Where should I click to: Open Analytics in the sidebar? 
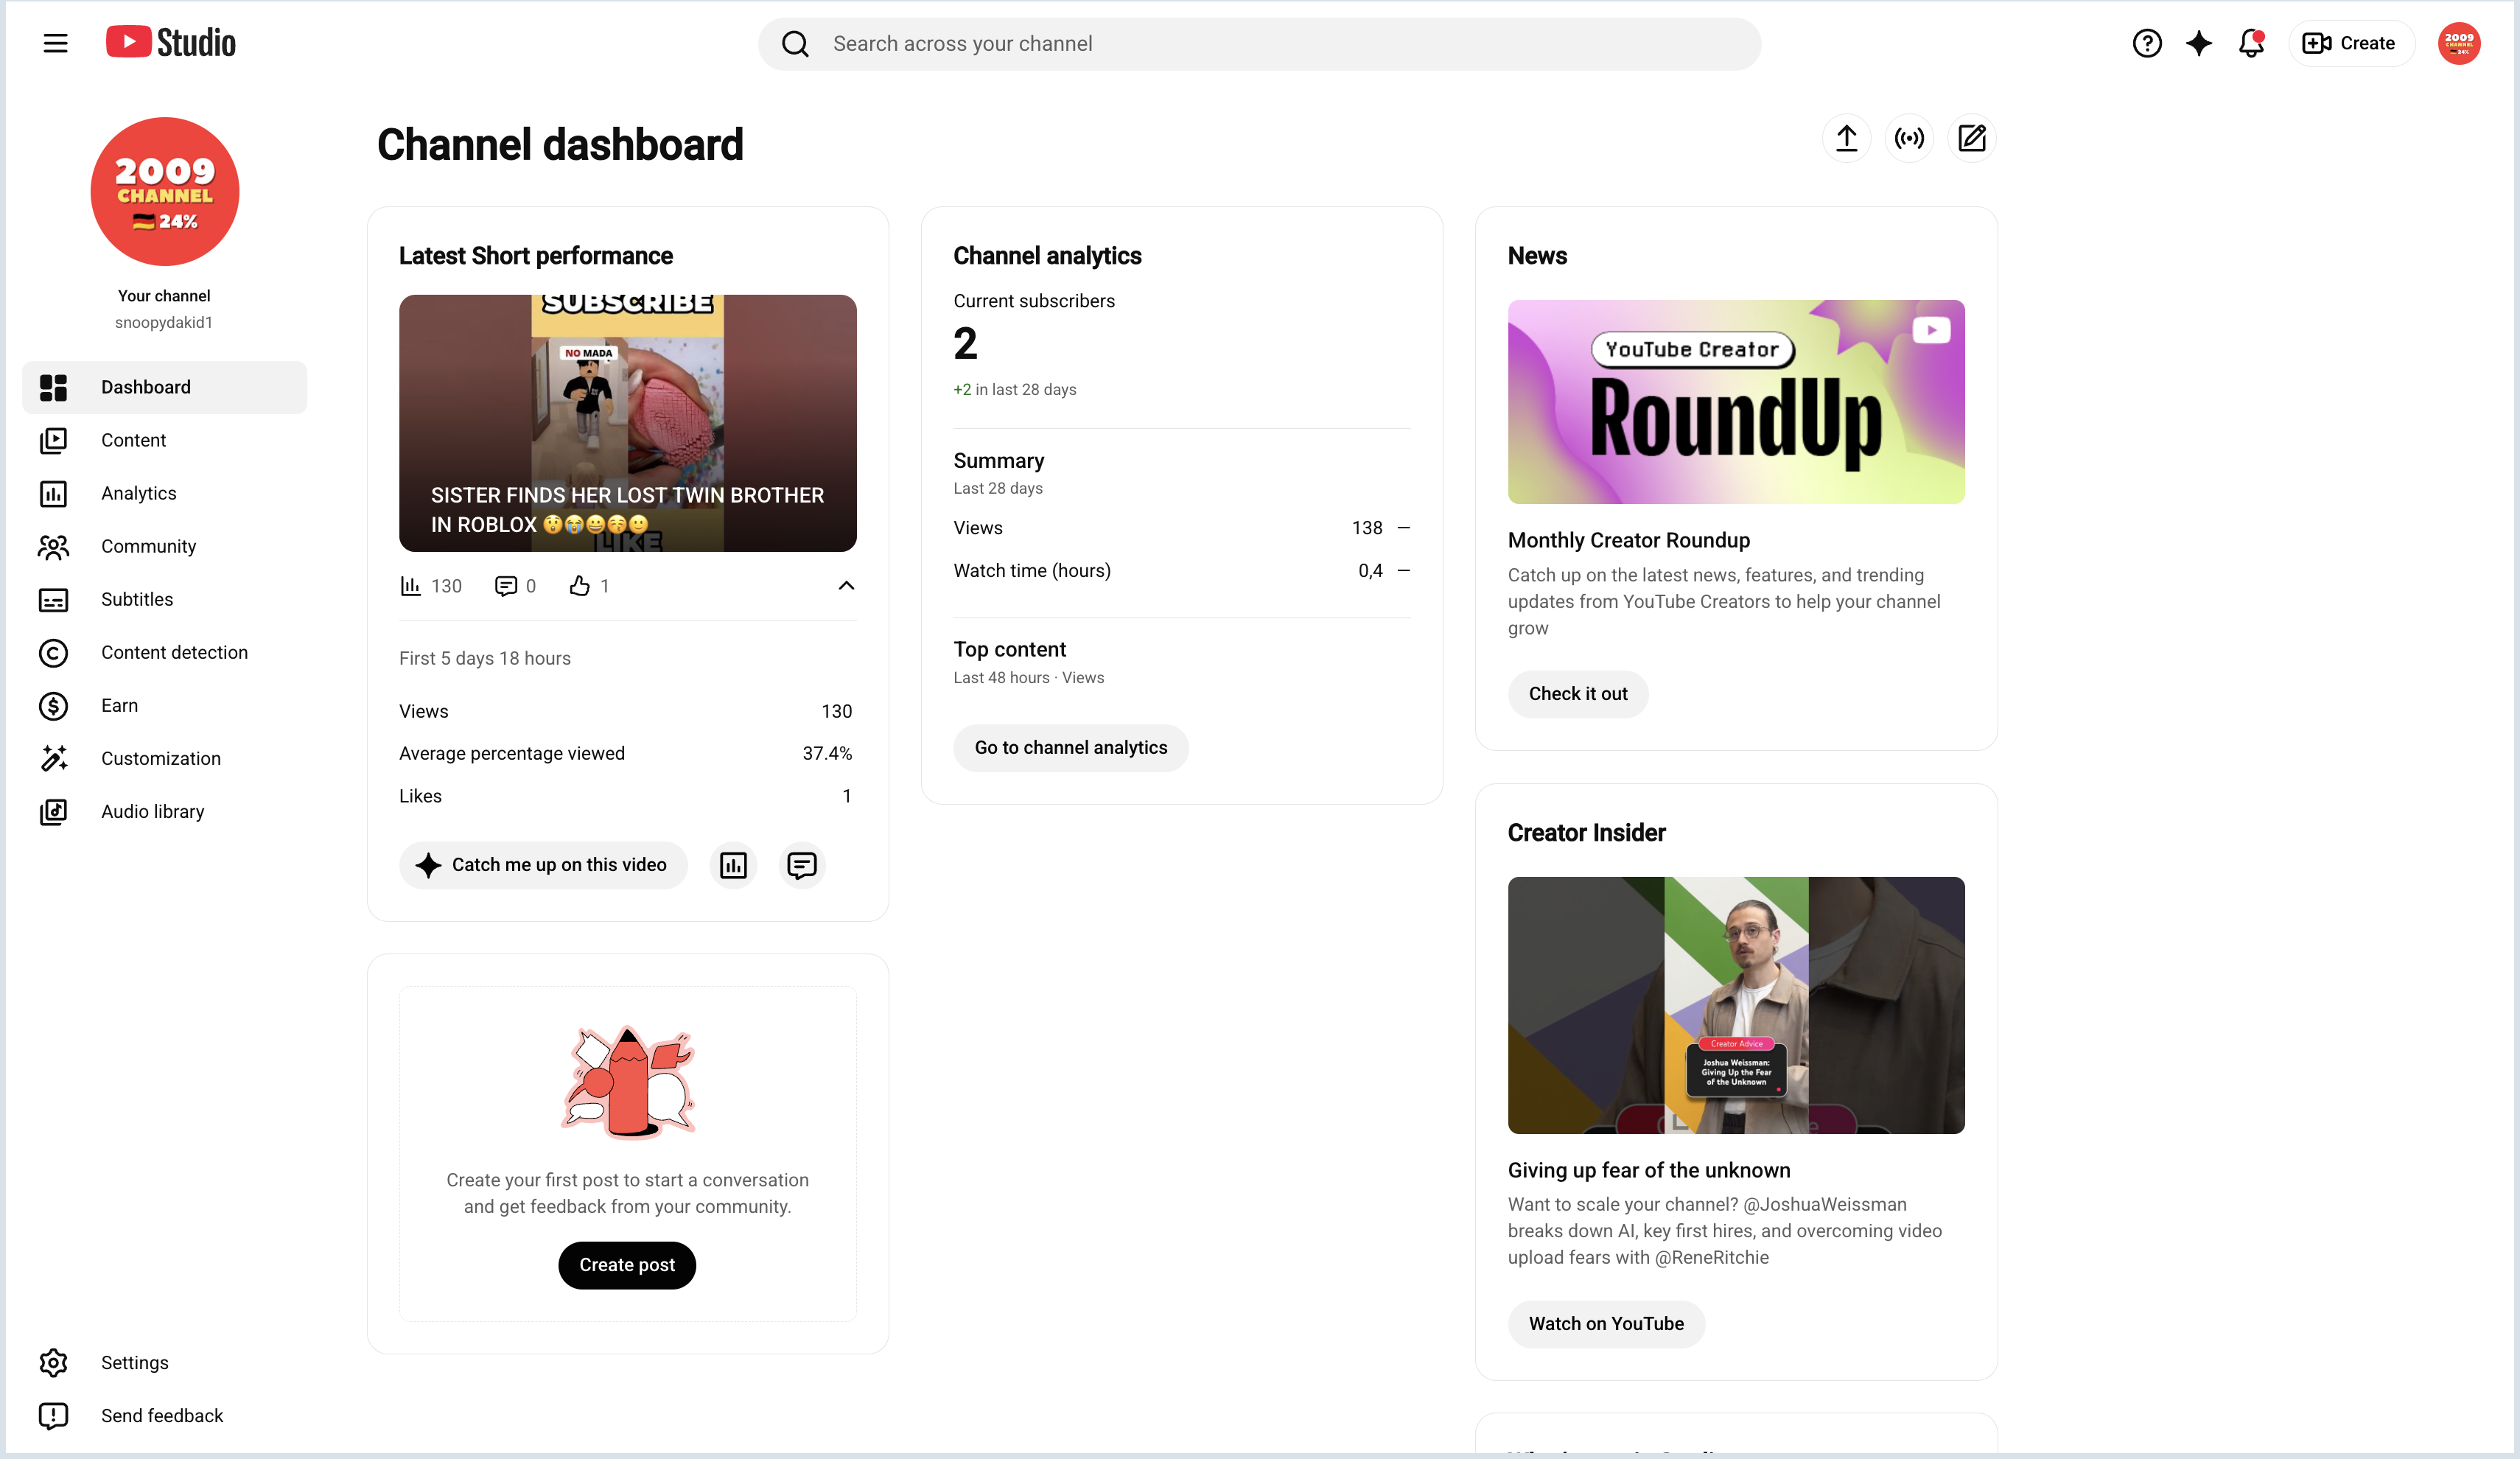tap(164, 493)
